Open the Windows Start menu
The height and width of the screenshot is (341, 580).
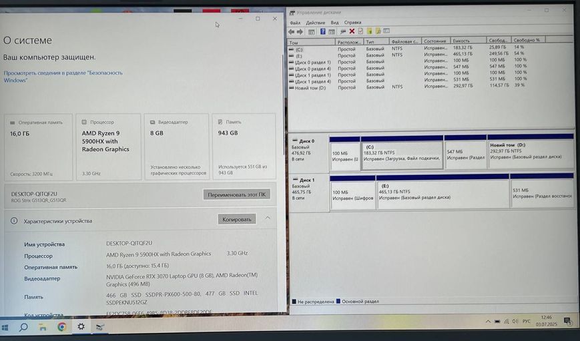tap(5, 327)
